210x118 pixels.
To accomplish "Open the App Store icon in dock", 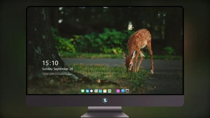I will [x=123, y=91].
